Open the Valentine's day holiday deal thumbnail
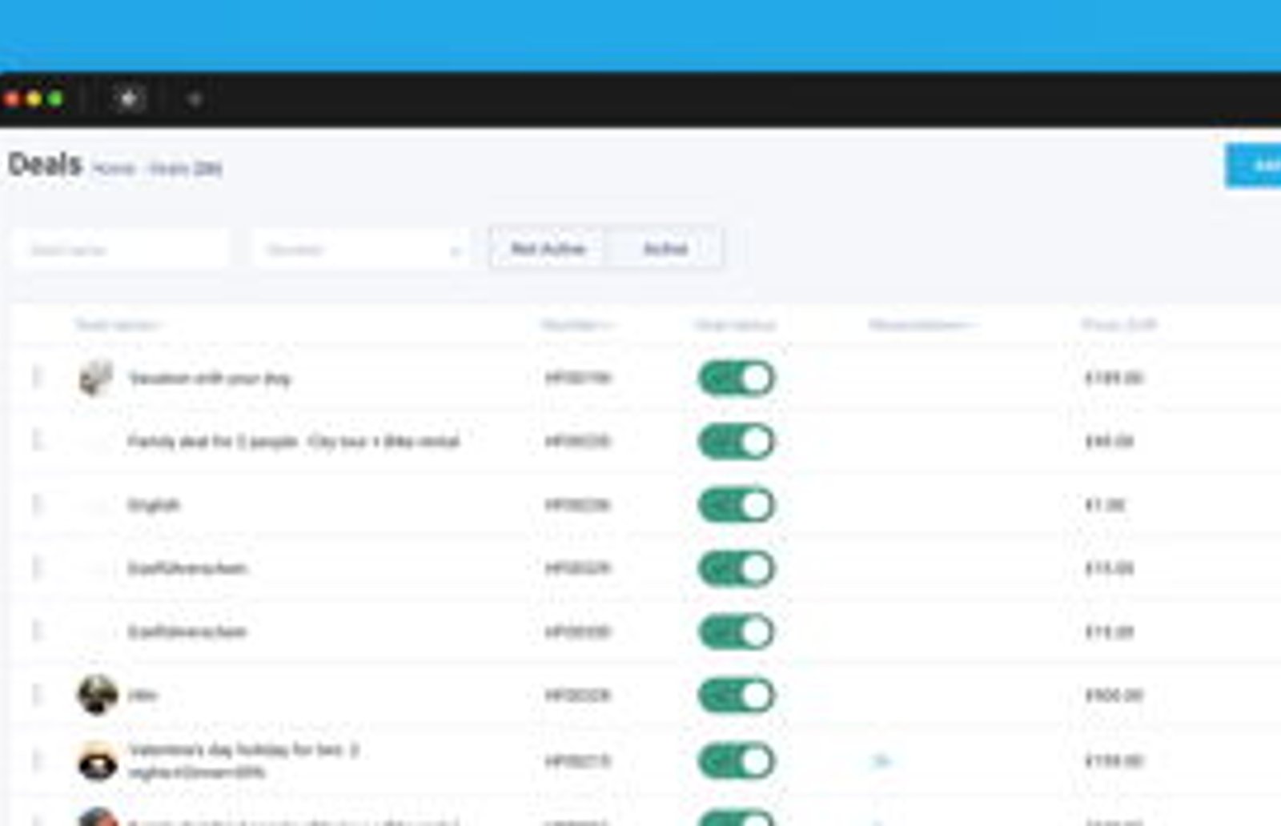The width and height of the screenshot is (1281, 826). (98, 761)
